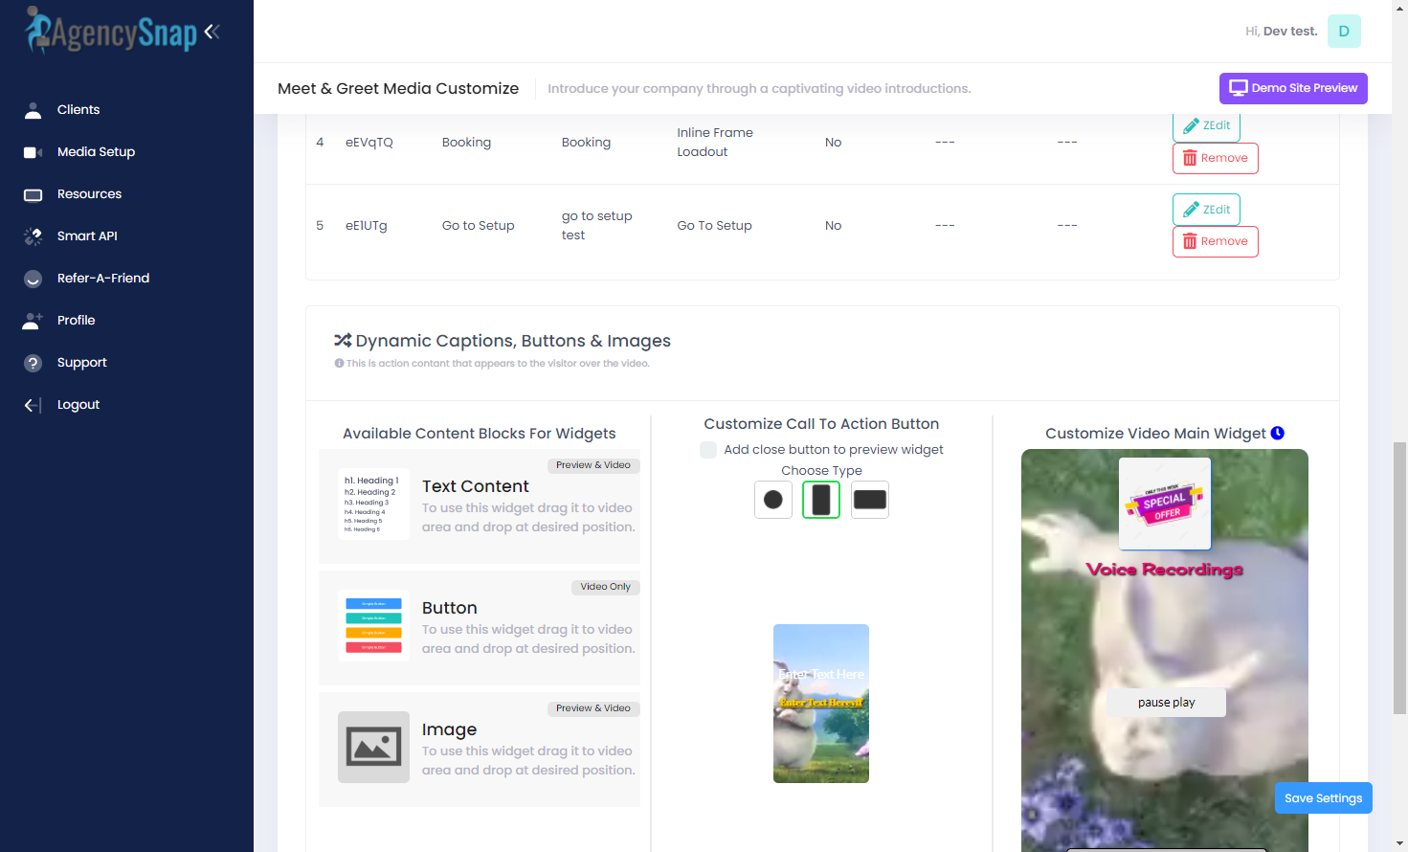Click the user avatar D badge
This screenshot has width=1408, height=852.
click(x=1344, y=32)
